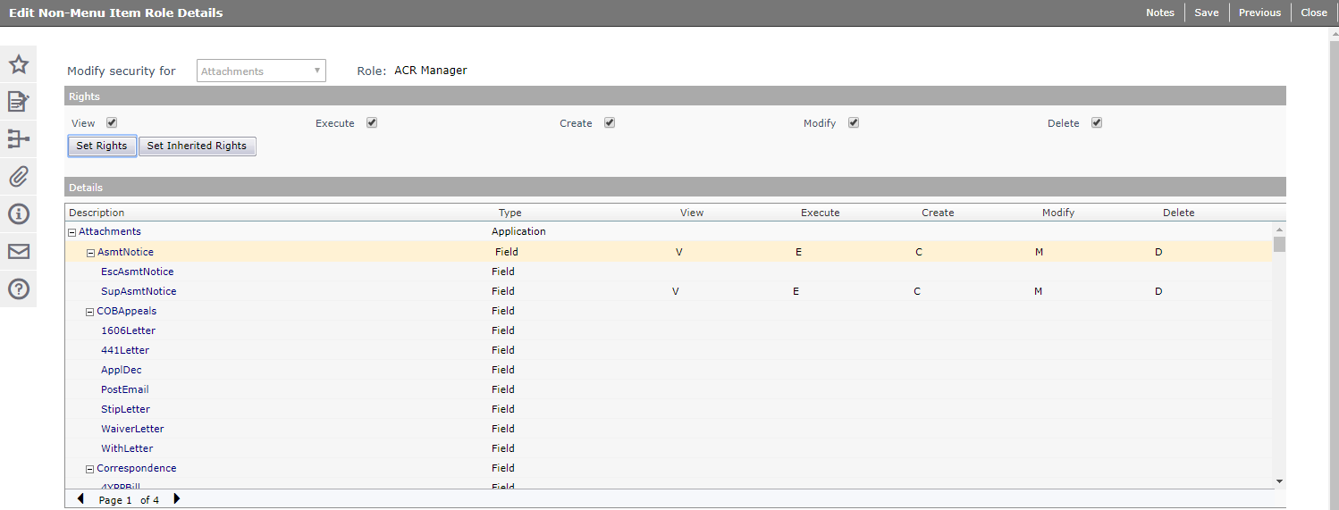Uncheck the View rights checkbox
Screen dimensions: 1339x510
point(112,123)
